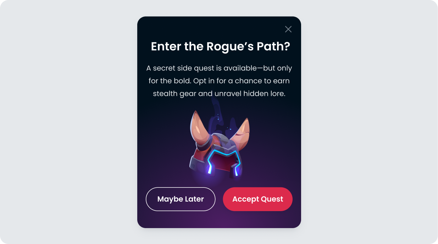Screen dimensions: 438x244
Task: Click the helmet's right cheek guard
Action: coord(237,171)
